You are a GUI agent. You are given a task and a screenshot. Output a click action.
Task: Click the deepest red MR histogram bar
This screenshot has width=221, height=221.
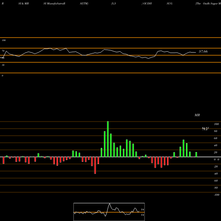point(95,165)
